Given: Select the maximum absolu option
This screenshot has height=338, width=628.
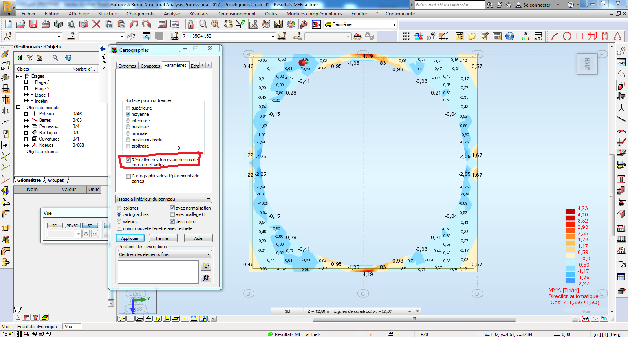Looking at the screenshot, I should pyautogui.click(x=128, y=140).
